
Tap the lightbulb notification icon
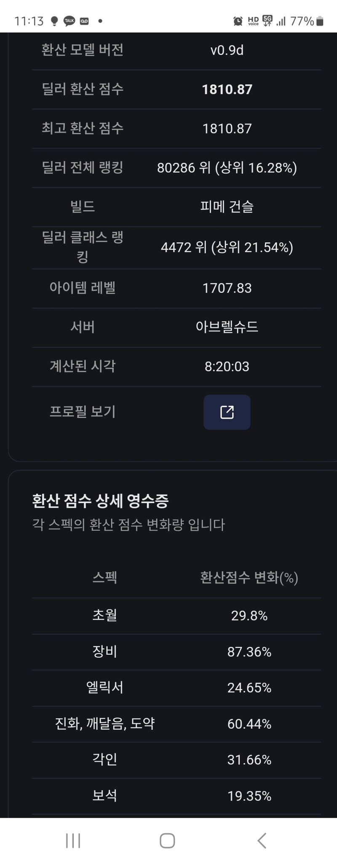(x=54, y=21)
